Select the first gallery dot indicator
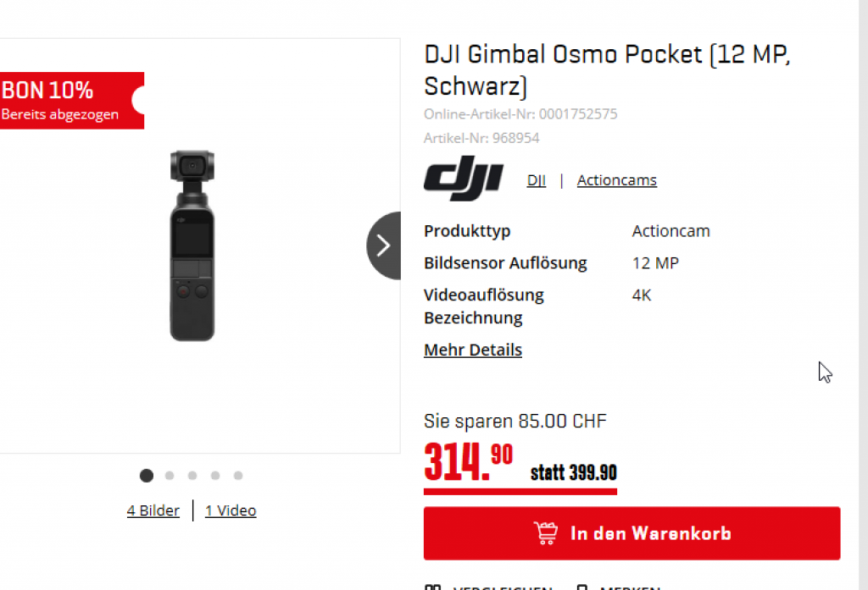Viewport: 868px width, 590px height. tap(146, 476)
